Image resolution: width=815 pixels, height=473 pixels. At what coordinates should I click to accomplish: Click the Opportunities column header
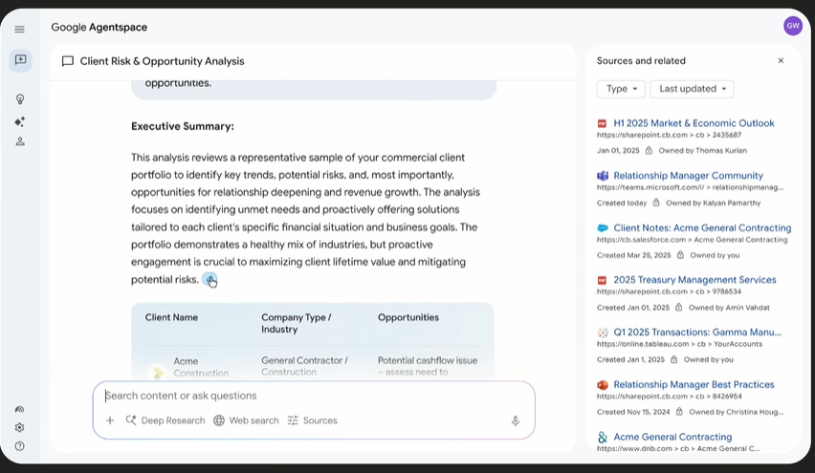(x=408, y=317)
